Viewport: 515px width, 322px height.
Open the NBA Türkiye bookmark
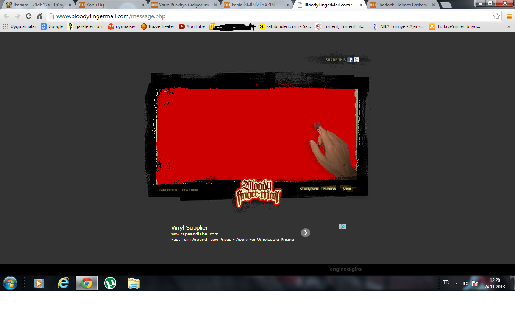coord(398,26)
